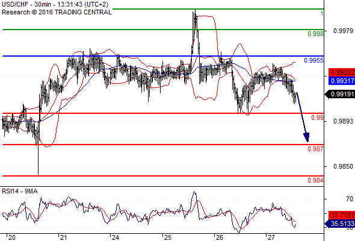This screenshot has height=241, width=355.
Task: Click the 0.99191 current price tag
Action: click(340, 94)
